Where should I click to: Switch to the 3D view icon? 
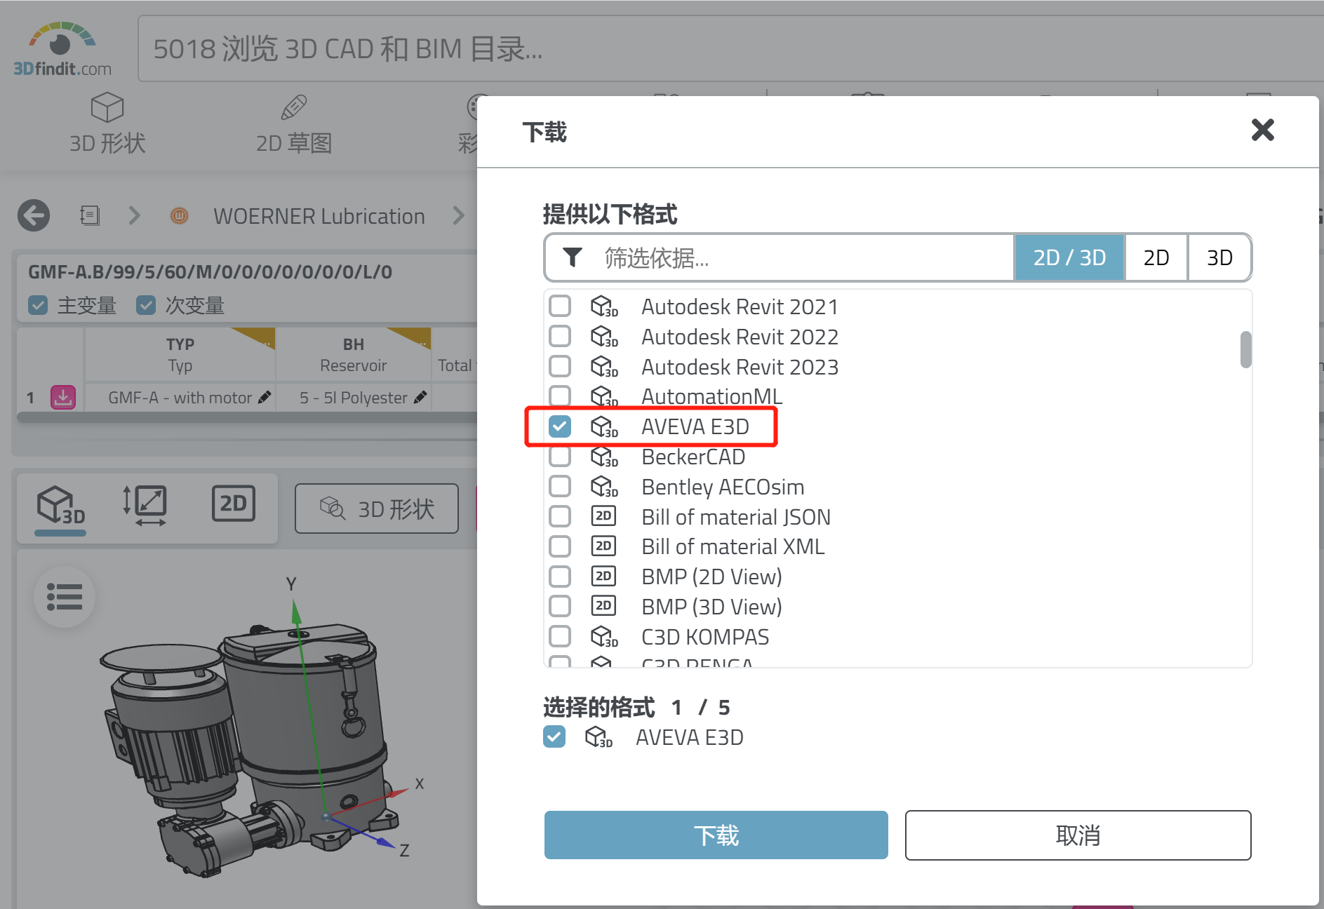(x=60, y=505)
